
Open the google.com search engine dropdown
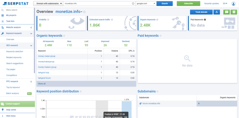point(146,4)
